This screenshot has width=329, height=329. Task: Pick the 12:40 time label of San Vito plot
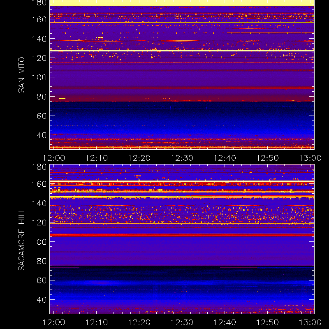225,158
